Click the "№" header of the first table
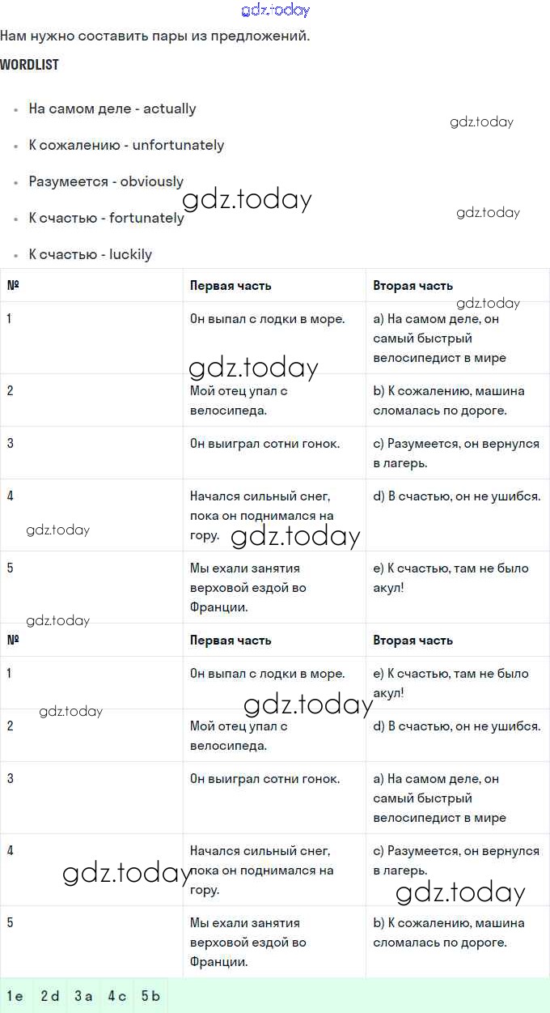 point(13,286)
